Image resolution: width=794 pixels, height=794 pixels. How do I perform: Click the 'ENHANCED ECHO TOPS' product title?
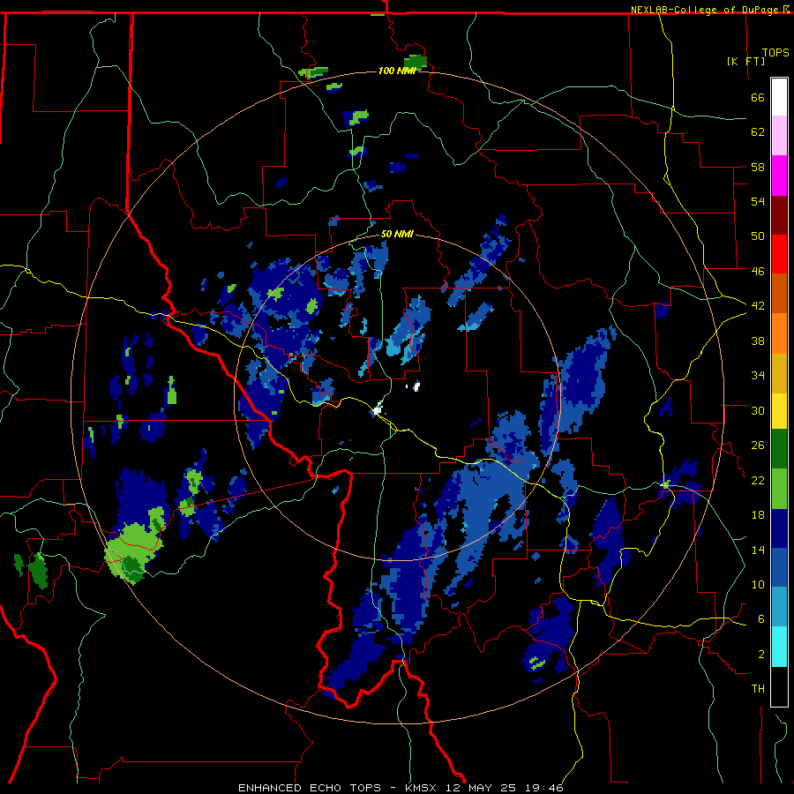(x=310, y=788)
